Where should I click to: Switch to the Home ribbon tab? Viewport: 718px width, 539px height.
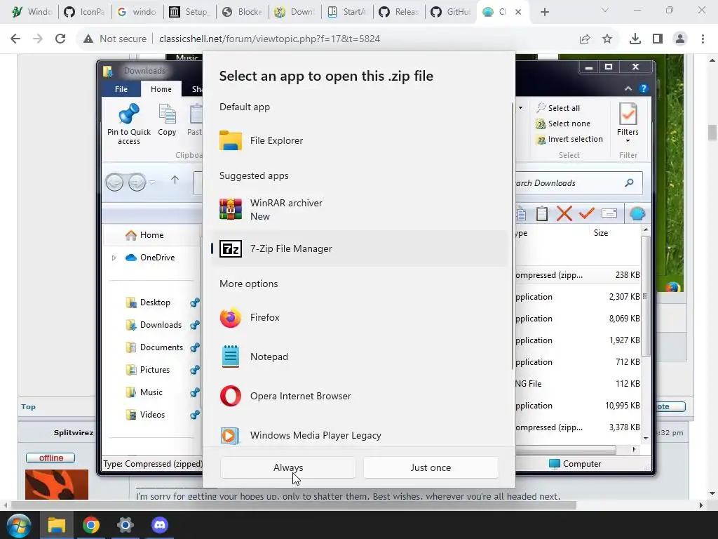click(x=161, y=89)
